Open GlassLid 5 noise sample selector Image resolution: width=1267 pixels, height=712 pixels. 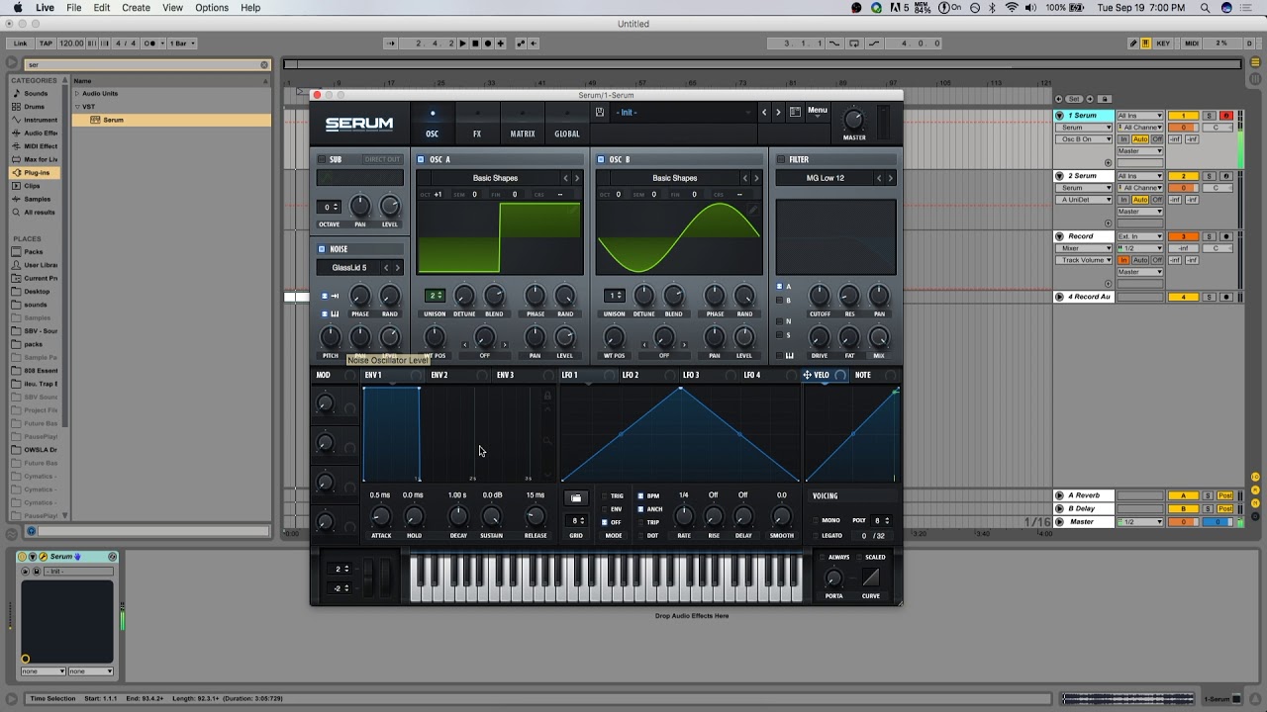click(349, 268)
